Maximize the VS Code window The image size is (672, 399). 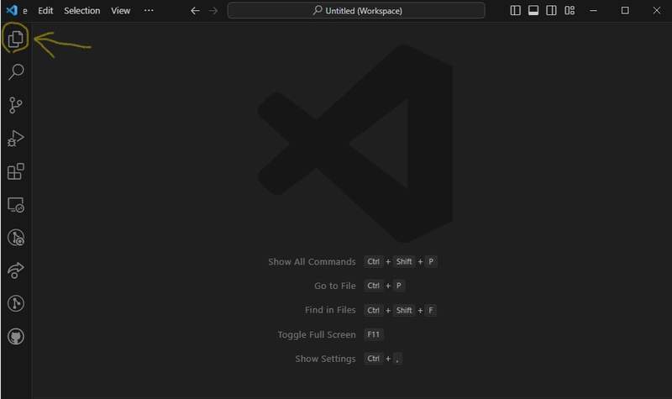[625, 11]
